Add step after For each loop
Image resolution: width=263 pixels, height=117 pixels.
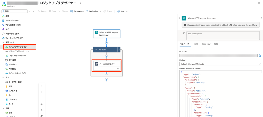point(107,80)
